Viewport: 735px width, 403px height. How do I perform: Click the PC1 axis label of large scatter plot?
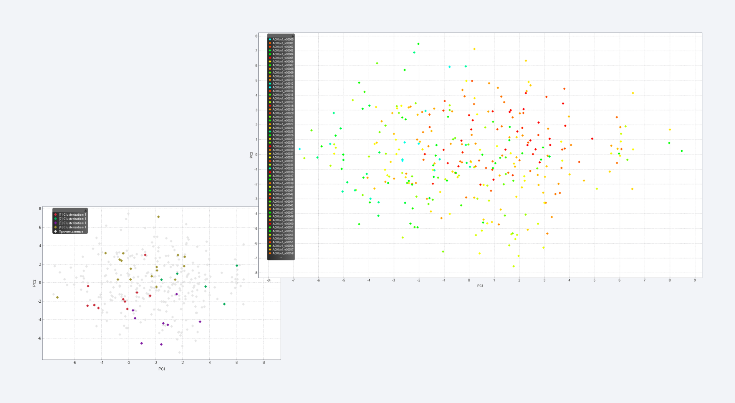[x=480, y=286]
